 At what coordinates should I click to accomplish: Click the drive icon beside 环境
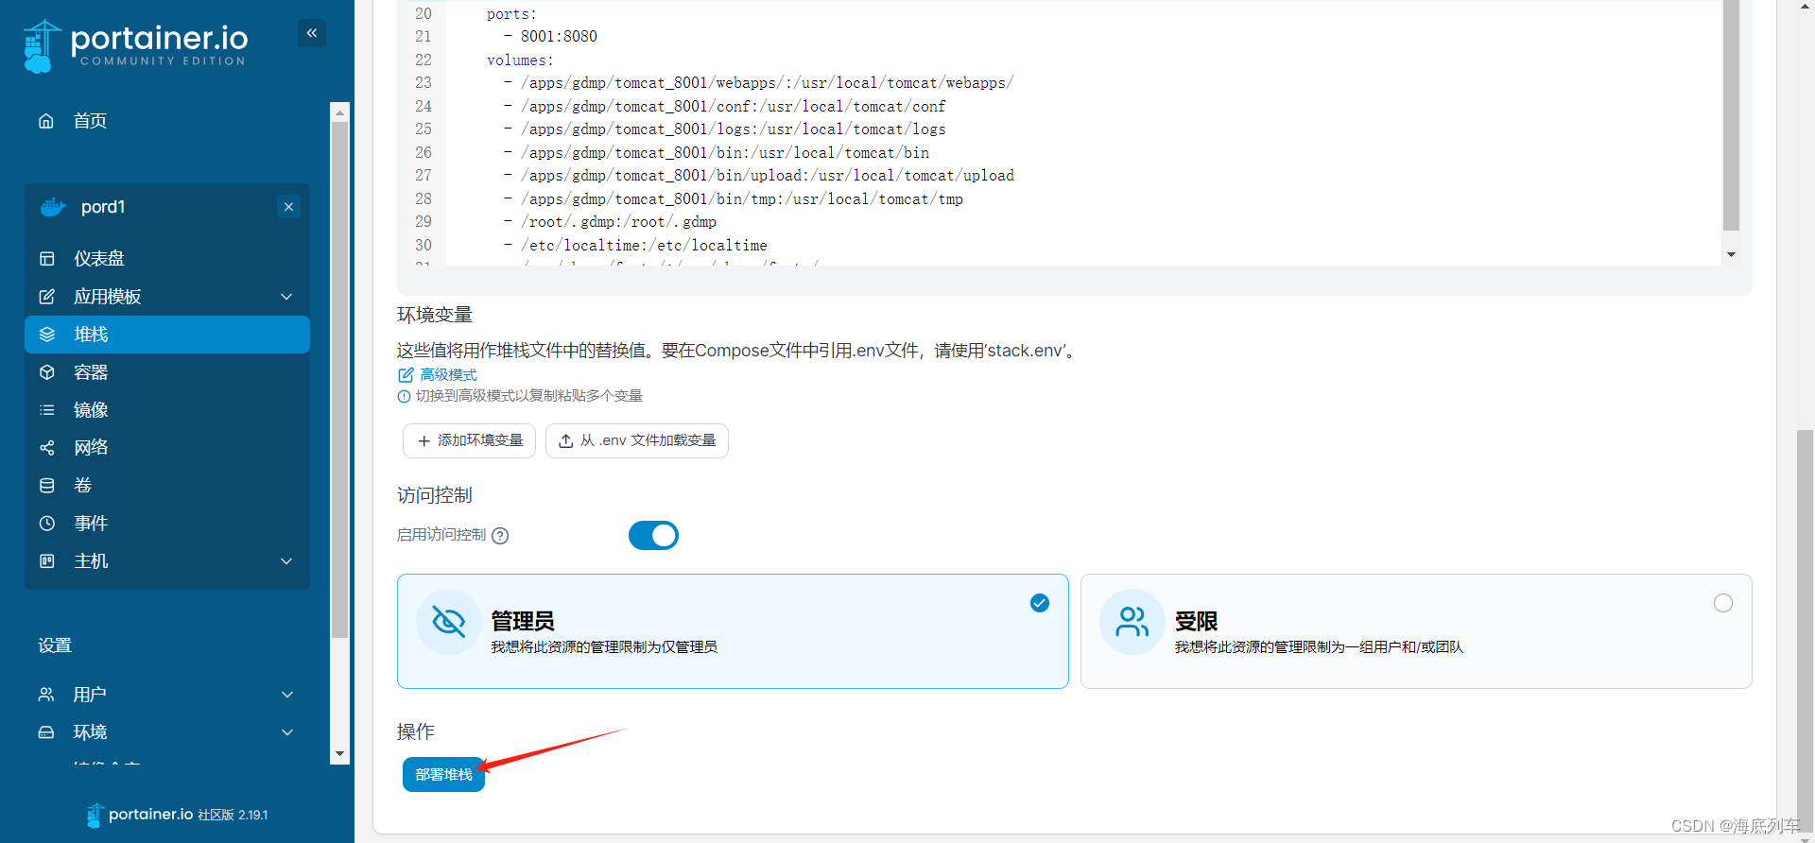pyautogui.click(x=45, y=732)
